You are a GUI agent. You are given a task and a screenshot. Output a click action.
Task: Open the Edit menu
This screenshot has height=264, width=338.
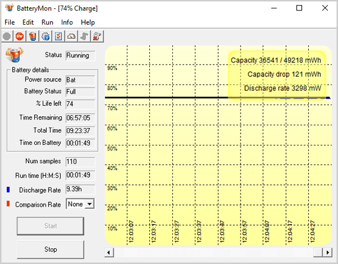[28, 22]
